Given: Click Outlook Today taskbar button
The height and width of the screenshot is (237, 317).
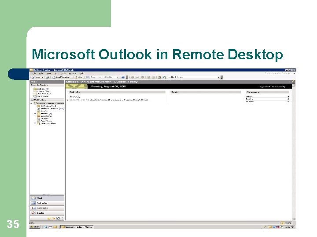Looking at the screenshot, I should [77, 227].
